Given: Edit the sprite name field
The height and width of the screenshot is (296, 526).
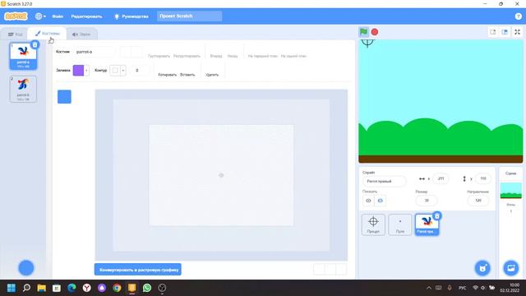Looking at the screenshot, I should coord(384,181).
